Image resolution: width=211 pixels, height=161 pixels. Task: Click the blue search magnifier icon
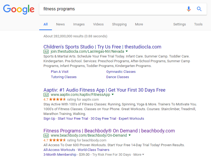199,9
